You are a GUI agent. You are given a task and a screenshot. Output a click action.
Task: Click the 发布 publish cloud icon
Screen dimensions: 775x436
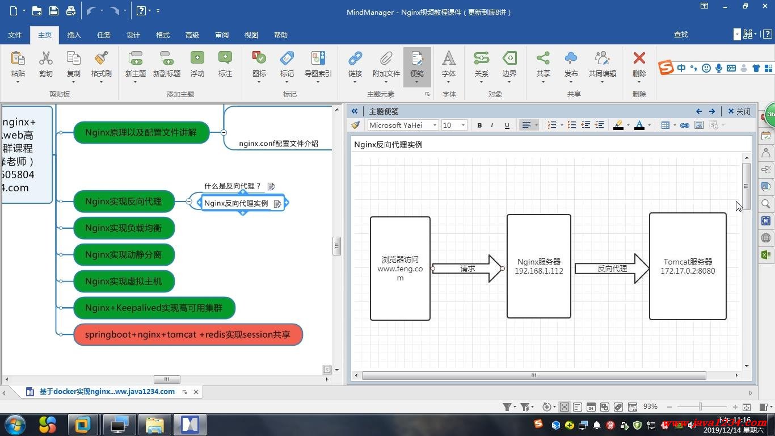571,58
